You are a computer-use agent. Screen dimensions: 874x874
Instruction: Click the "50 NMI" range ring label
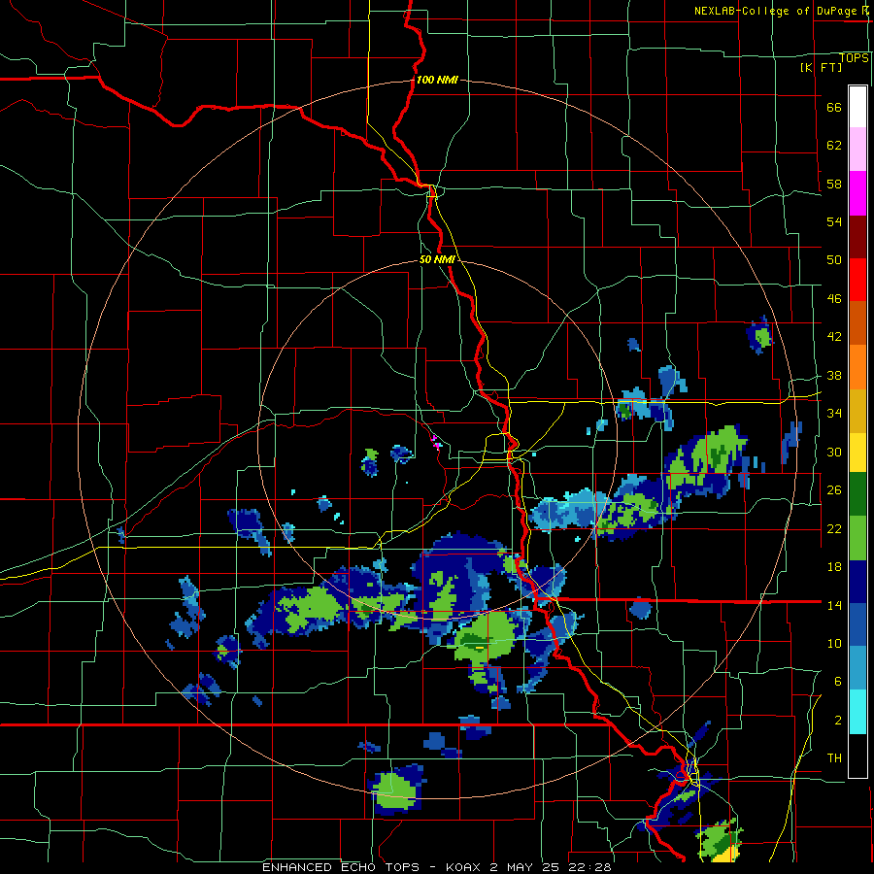(x=437, y=259)
